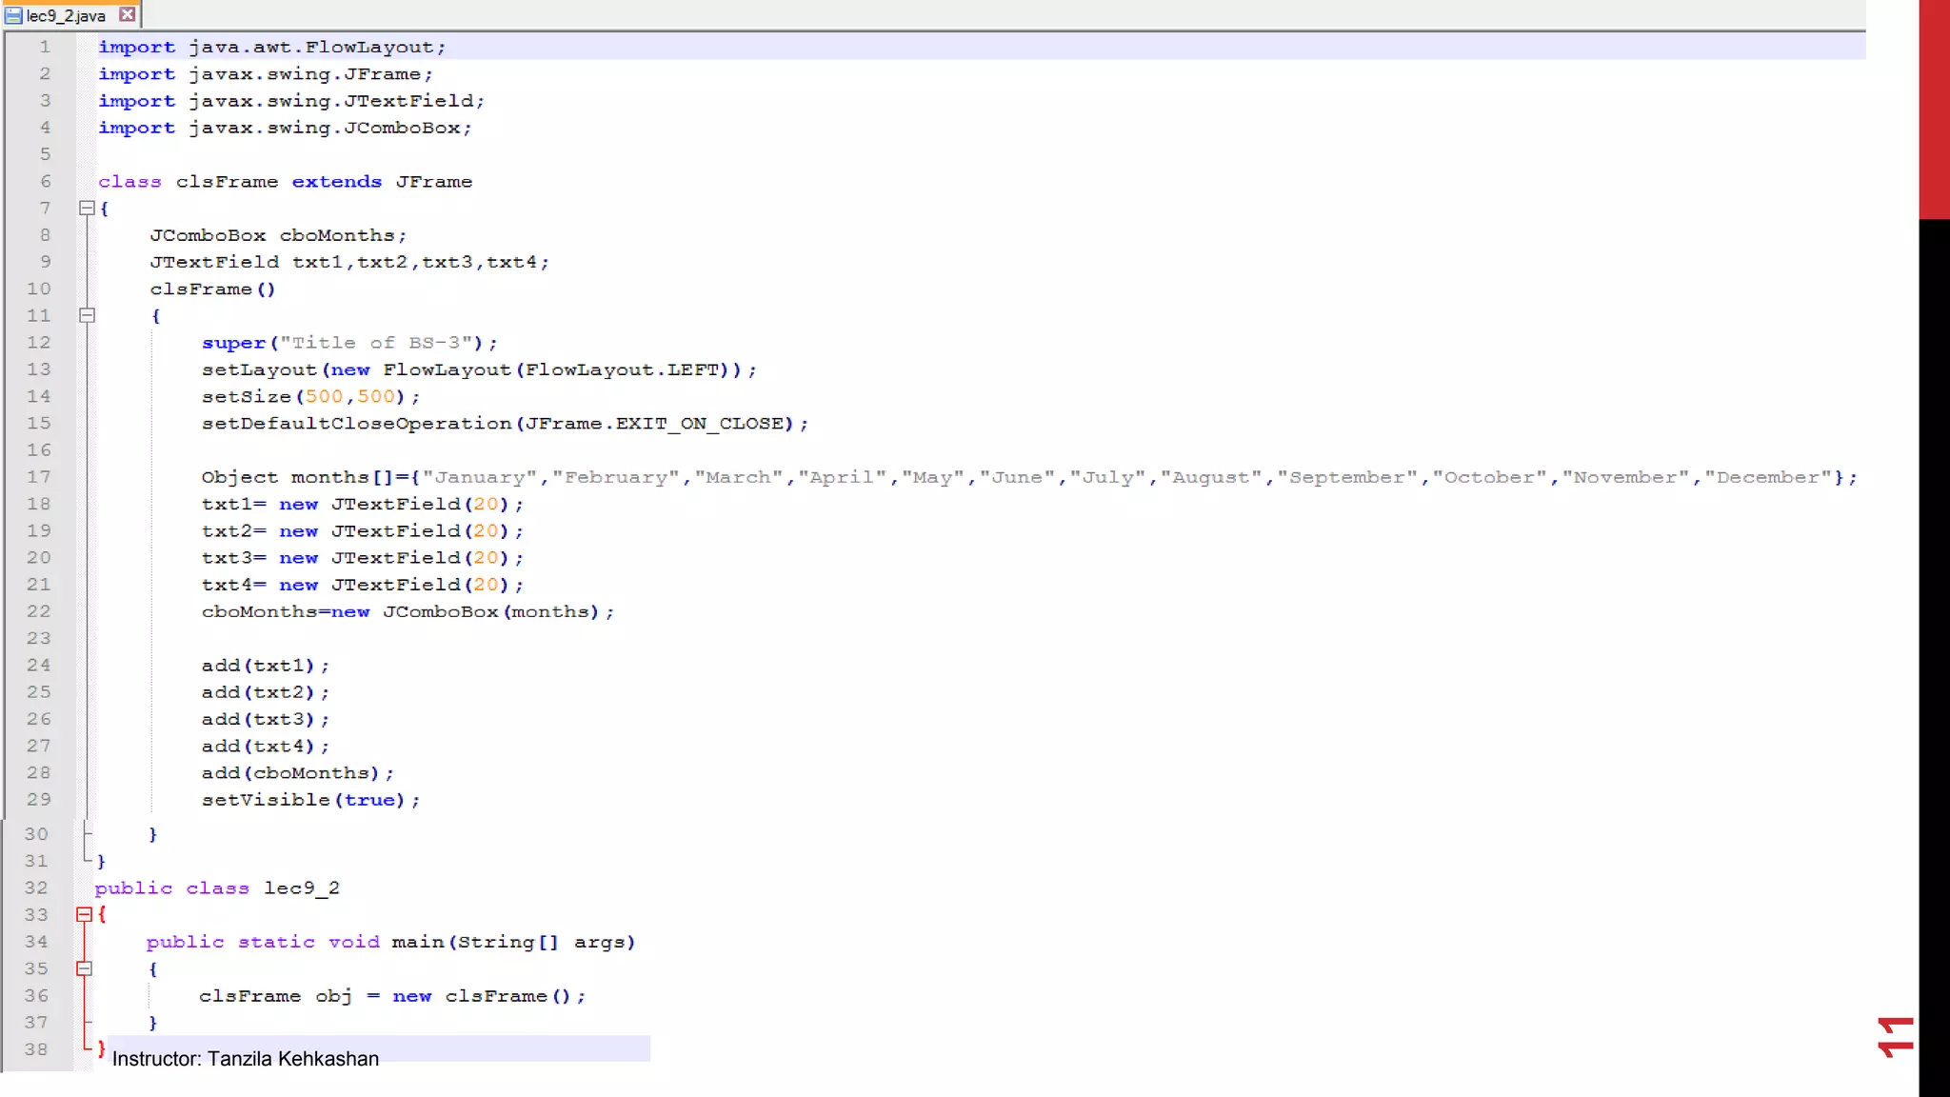Screen dimensions: 1950x1097
Task: Click the red slide number 11
Action: click(1895, 1037)
